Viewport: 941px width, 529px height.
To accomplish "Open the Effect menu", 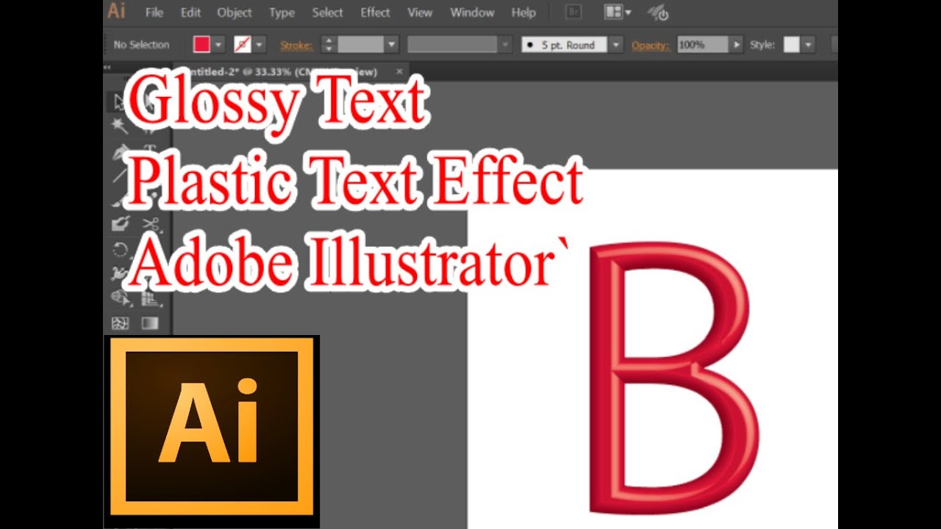I will coord(375,12).
